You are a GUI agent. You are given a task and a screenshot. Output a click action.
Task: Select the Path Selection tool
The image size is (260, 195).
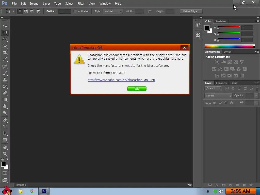point(5,133)
